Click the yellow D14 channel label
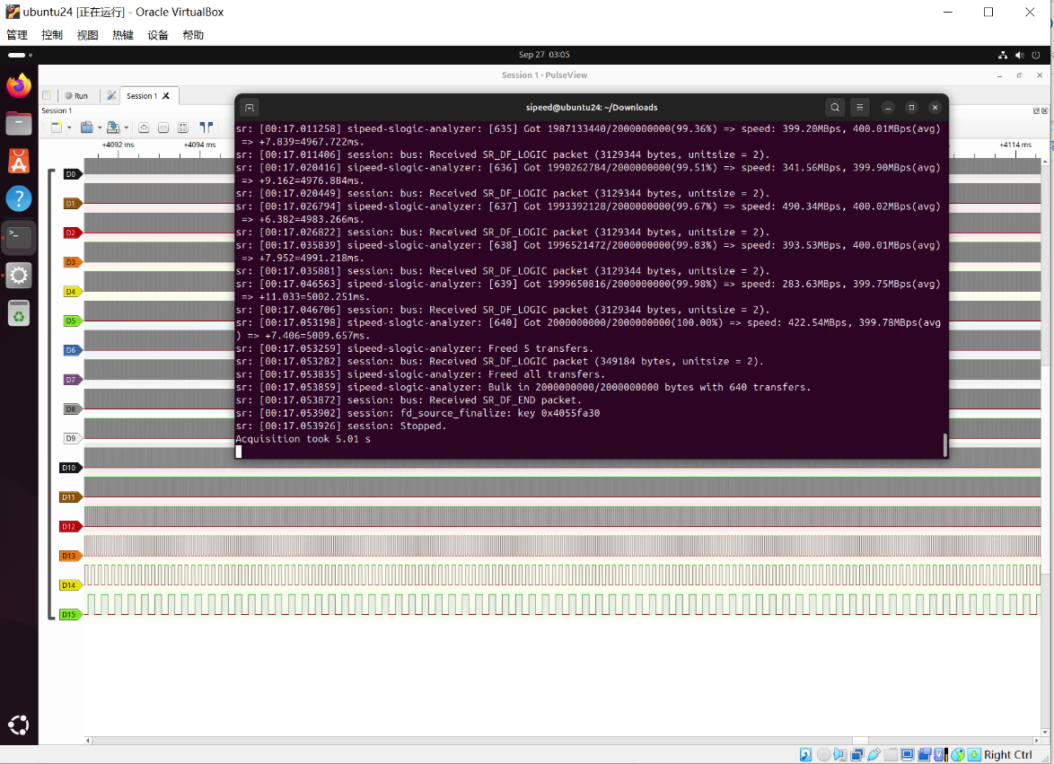This screenshot has width=1054, height=764. pyautogui.click(x=70, y=585)
